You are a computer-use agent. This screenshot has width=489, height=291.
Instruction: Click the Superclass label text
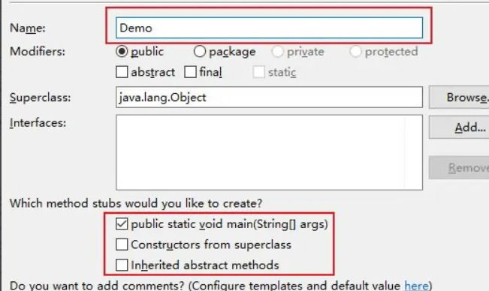41,97
